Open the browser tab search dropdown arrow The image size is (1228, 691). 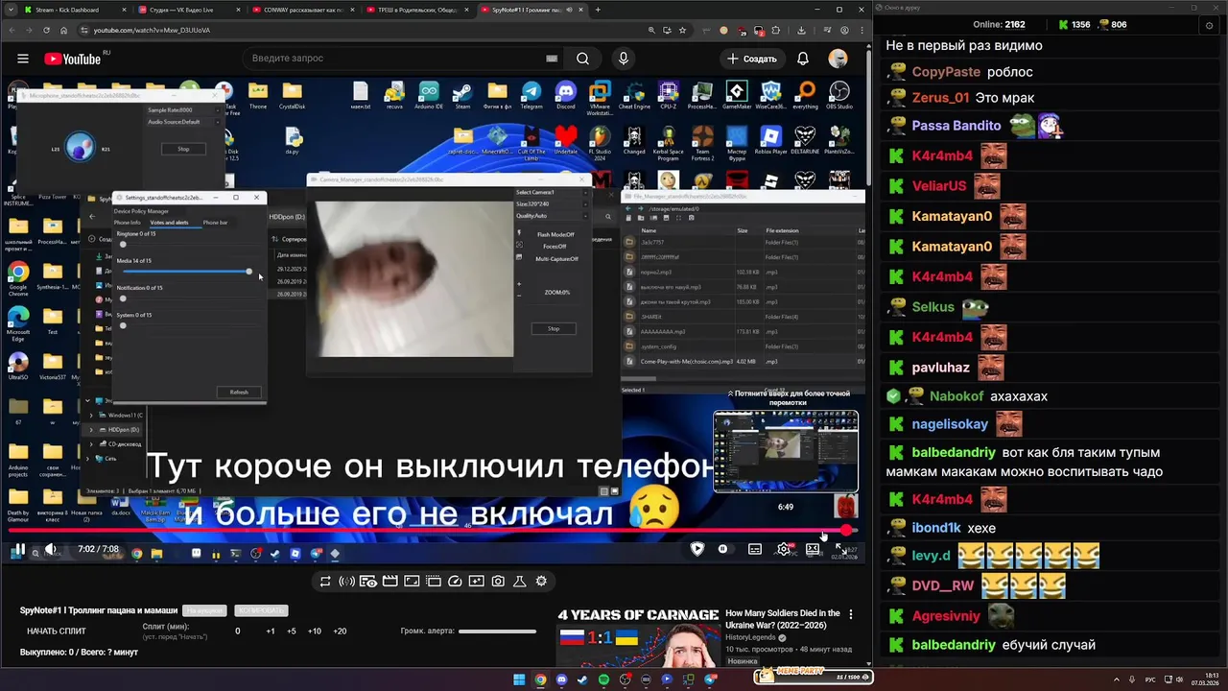(x=10, y=10)
